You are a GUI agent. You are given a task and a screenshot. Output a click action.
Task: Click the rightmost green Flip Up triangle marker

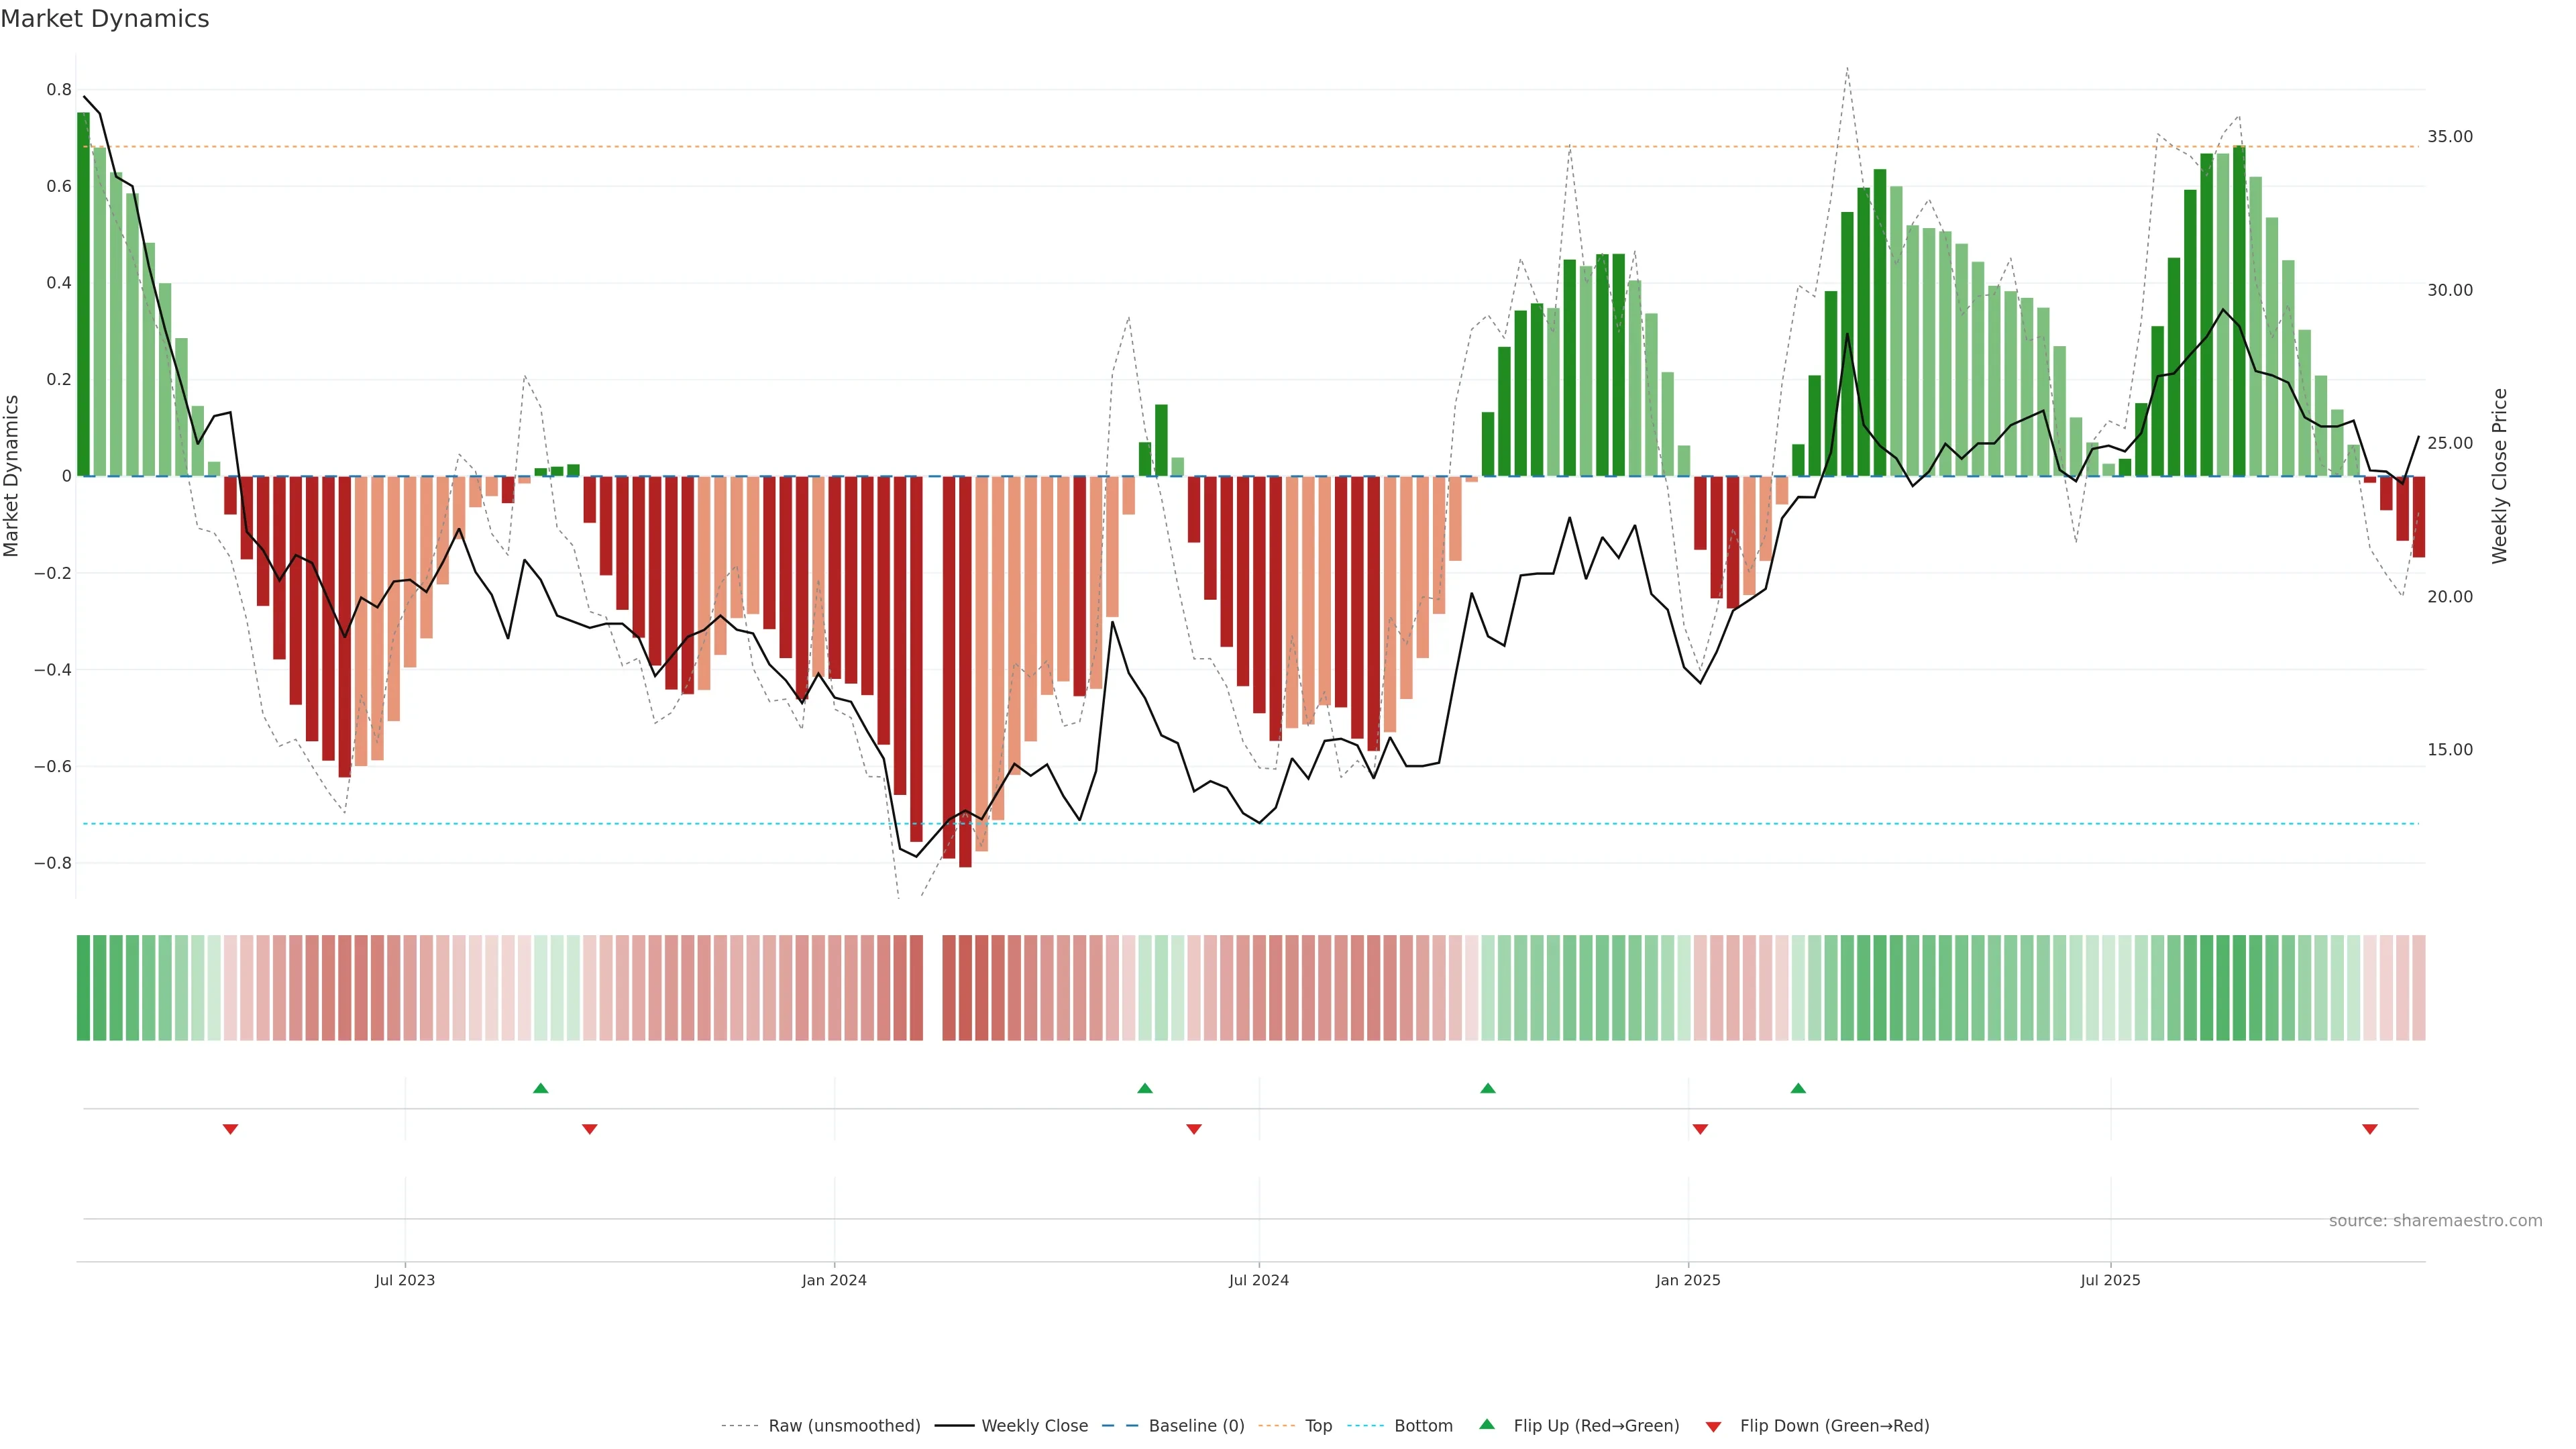1797,1088
